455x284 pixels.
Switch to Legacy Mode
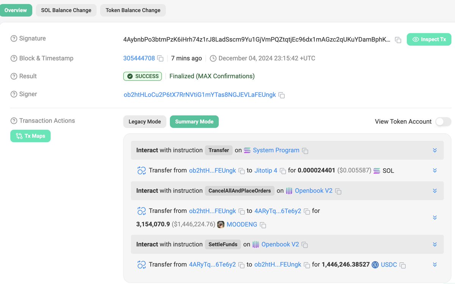pyautogui.click(x=145, y=122)
